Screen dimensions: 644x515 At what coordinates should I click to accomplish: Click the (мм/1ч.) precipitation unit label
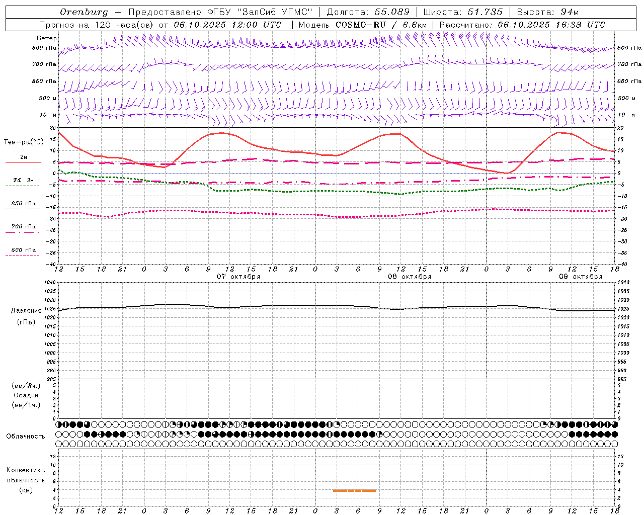coord(26,405)
